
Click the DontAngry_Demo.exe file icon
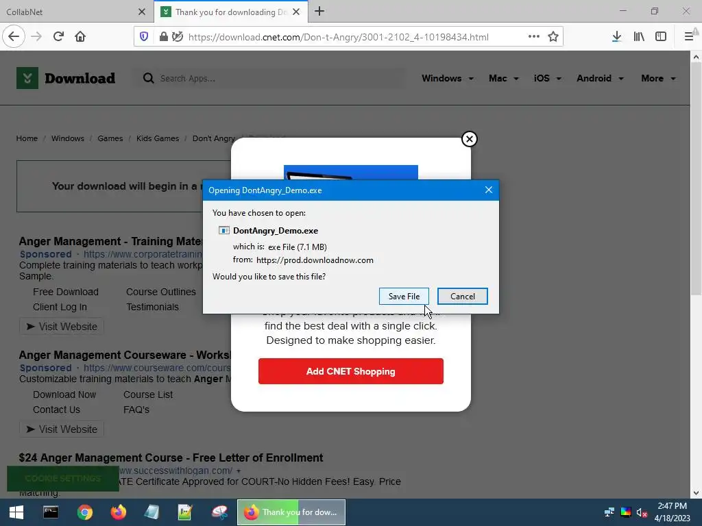[224, 230]
